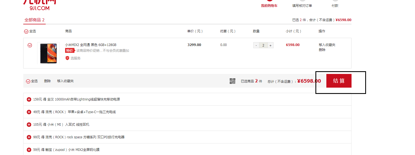Click 移入收藏夹 in the item row

tap(327, 45)
